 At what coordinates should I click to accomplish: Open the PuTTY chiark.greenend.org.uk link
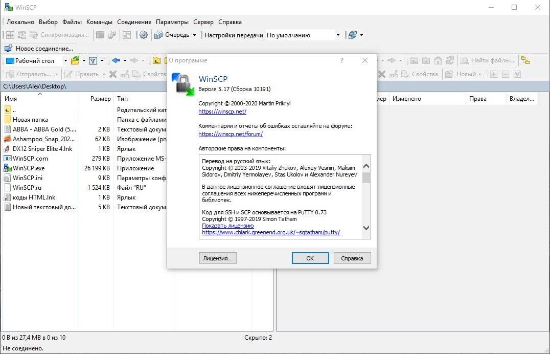click(x=271, y=232)
